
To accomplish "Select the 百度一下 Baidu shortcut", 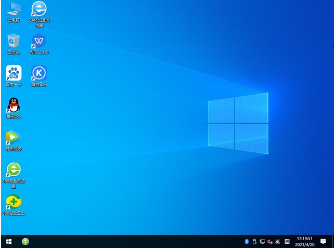I will point(14,73).
